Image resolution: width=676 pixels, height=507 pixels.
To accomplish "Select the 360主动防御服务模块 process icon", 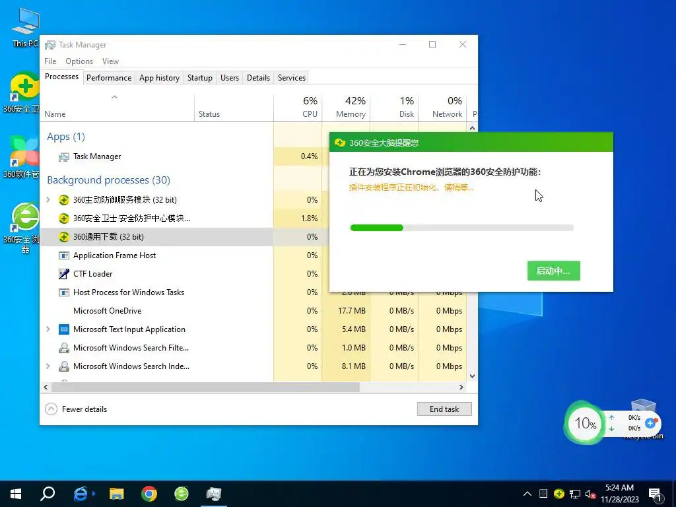I will click(x=64, y=199).
